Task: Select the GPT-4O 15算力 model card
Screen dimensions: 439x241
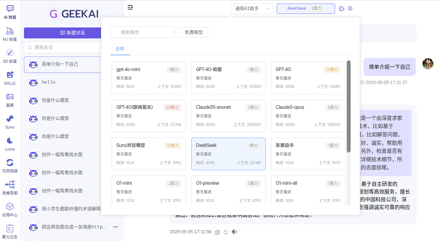Action: 308,78
